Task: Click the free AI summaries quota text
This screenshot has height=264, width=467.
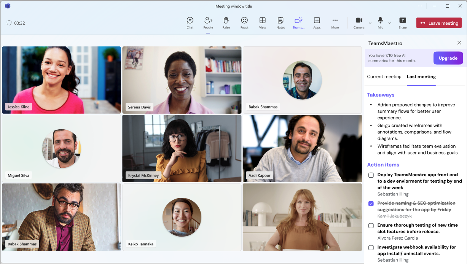Action: pyautogui.click(x=392, y=58)
